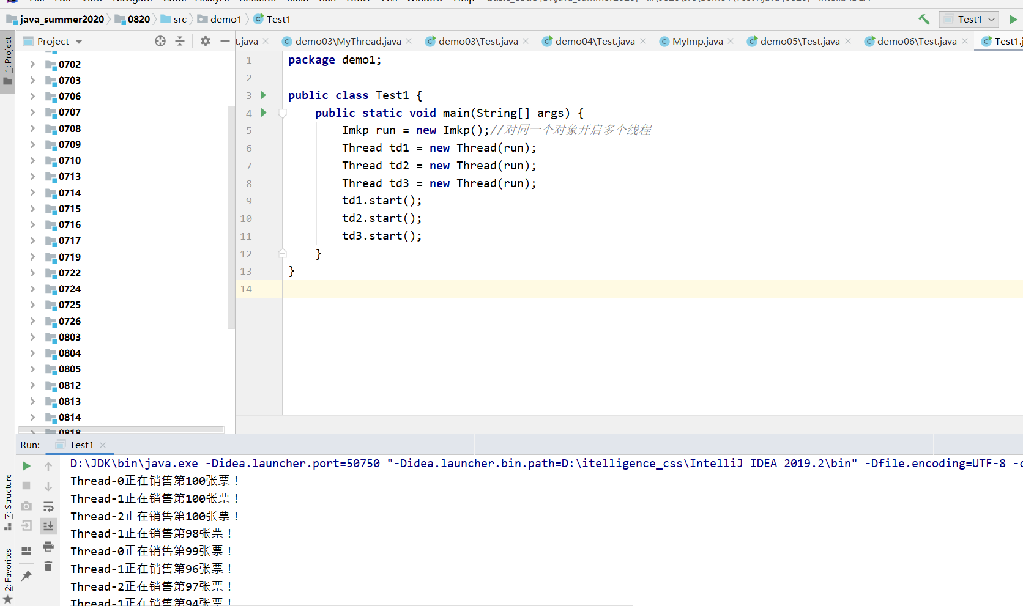Toggle the 1: Project side panel
This screenshot has width=1023, height=606.
(7, 61)
